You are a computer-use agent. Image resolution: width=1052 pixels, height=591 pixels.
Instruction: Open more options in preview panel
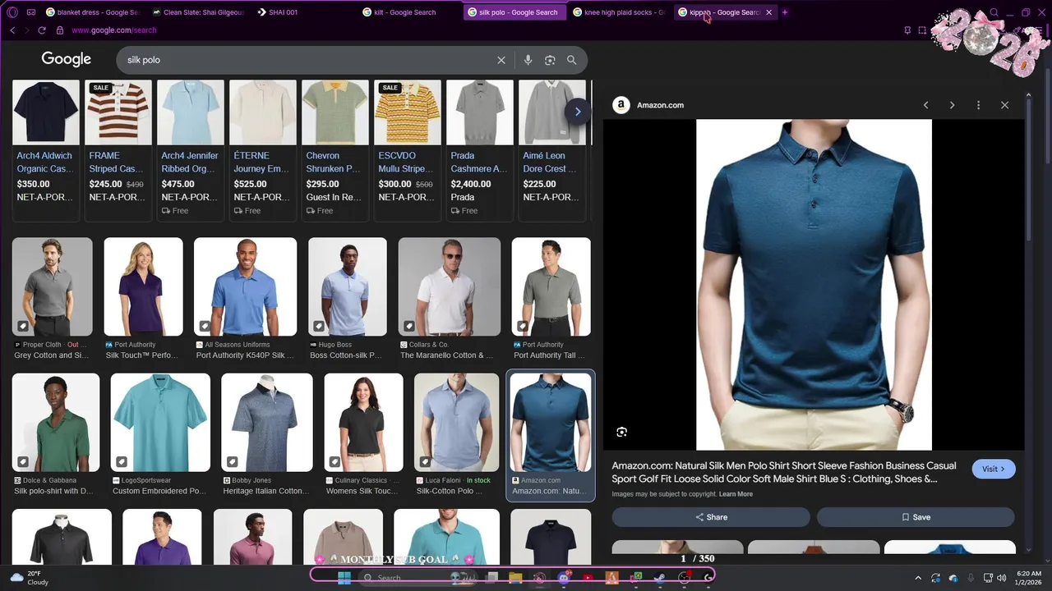978,105
